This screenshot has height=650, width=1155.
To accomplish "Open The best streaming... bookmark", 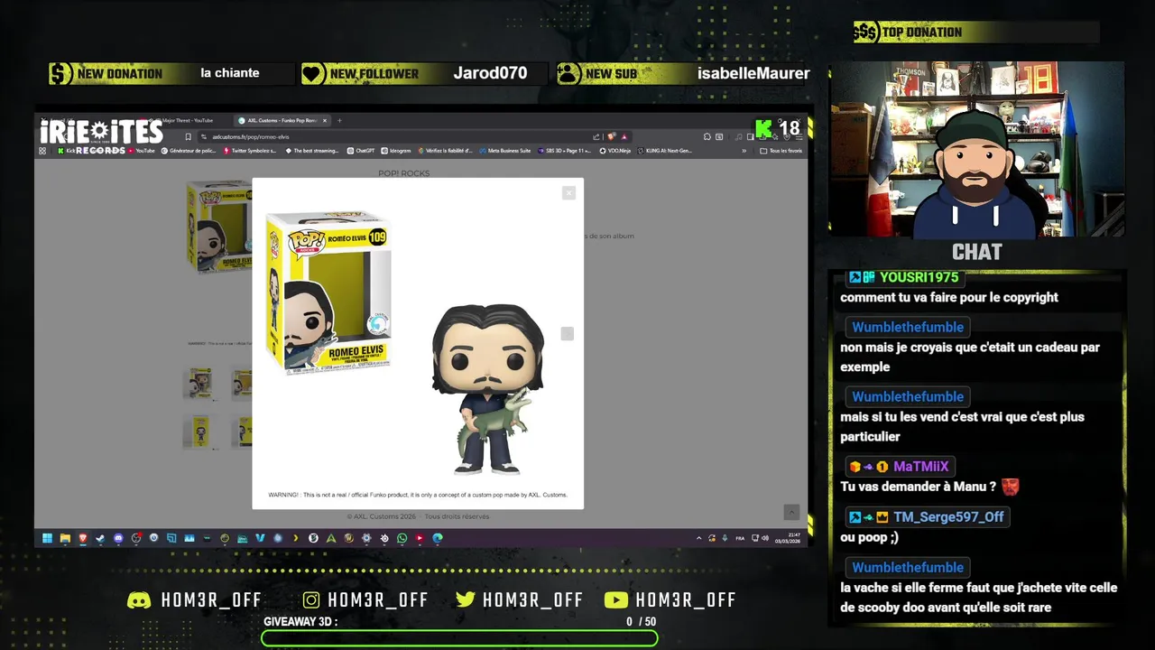I will click(311, 151).
